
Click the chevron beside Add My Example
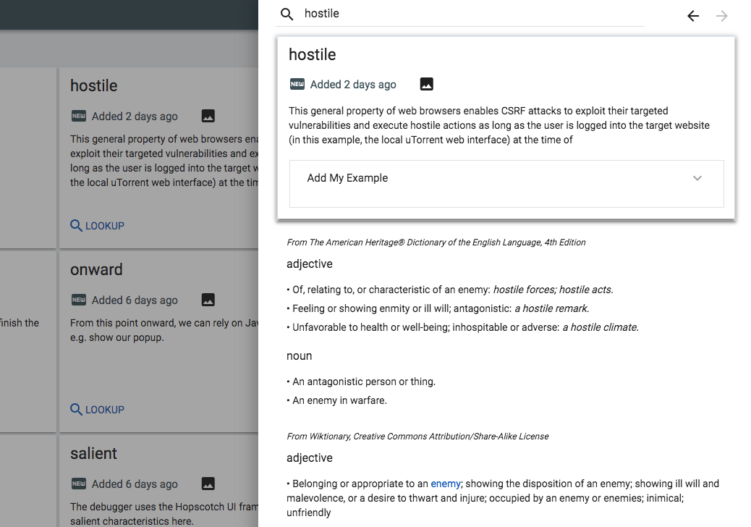tap(697, 178)
